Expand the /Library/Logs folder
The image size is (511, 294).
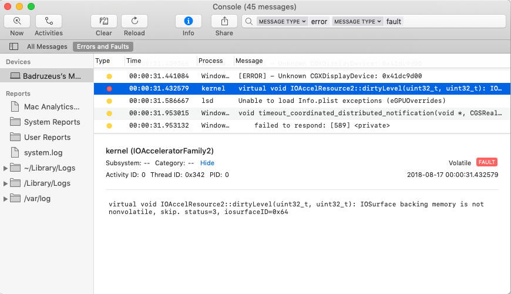coord(6,183)
